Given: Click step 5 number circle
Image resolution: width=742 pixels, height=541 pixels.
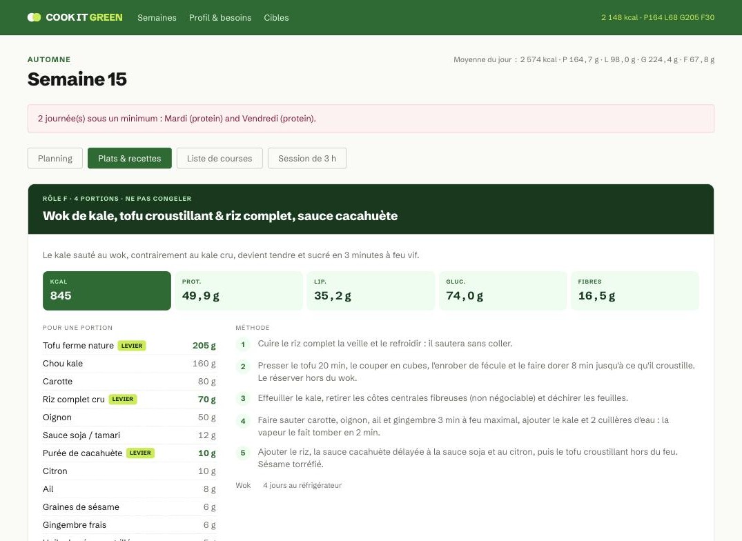Looking at the screenshot, I should [x=243, y=453].
